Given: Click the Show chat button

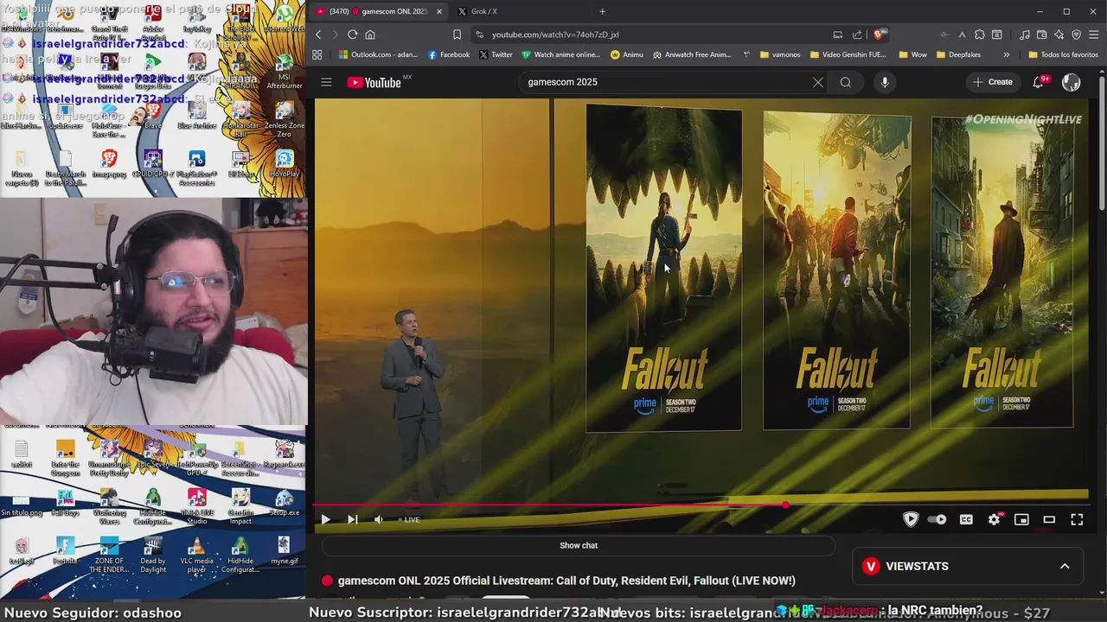Looking at the screenshot, I should point(579,545).
